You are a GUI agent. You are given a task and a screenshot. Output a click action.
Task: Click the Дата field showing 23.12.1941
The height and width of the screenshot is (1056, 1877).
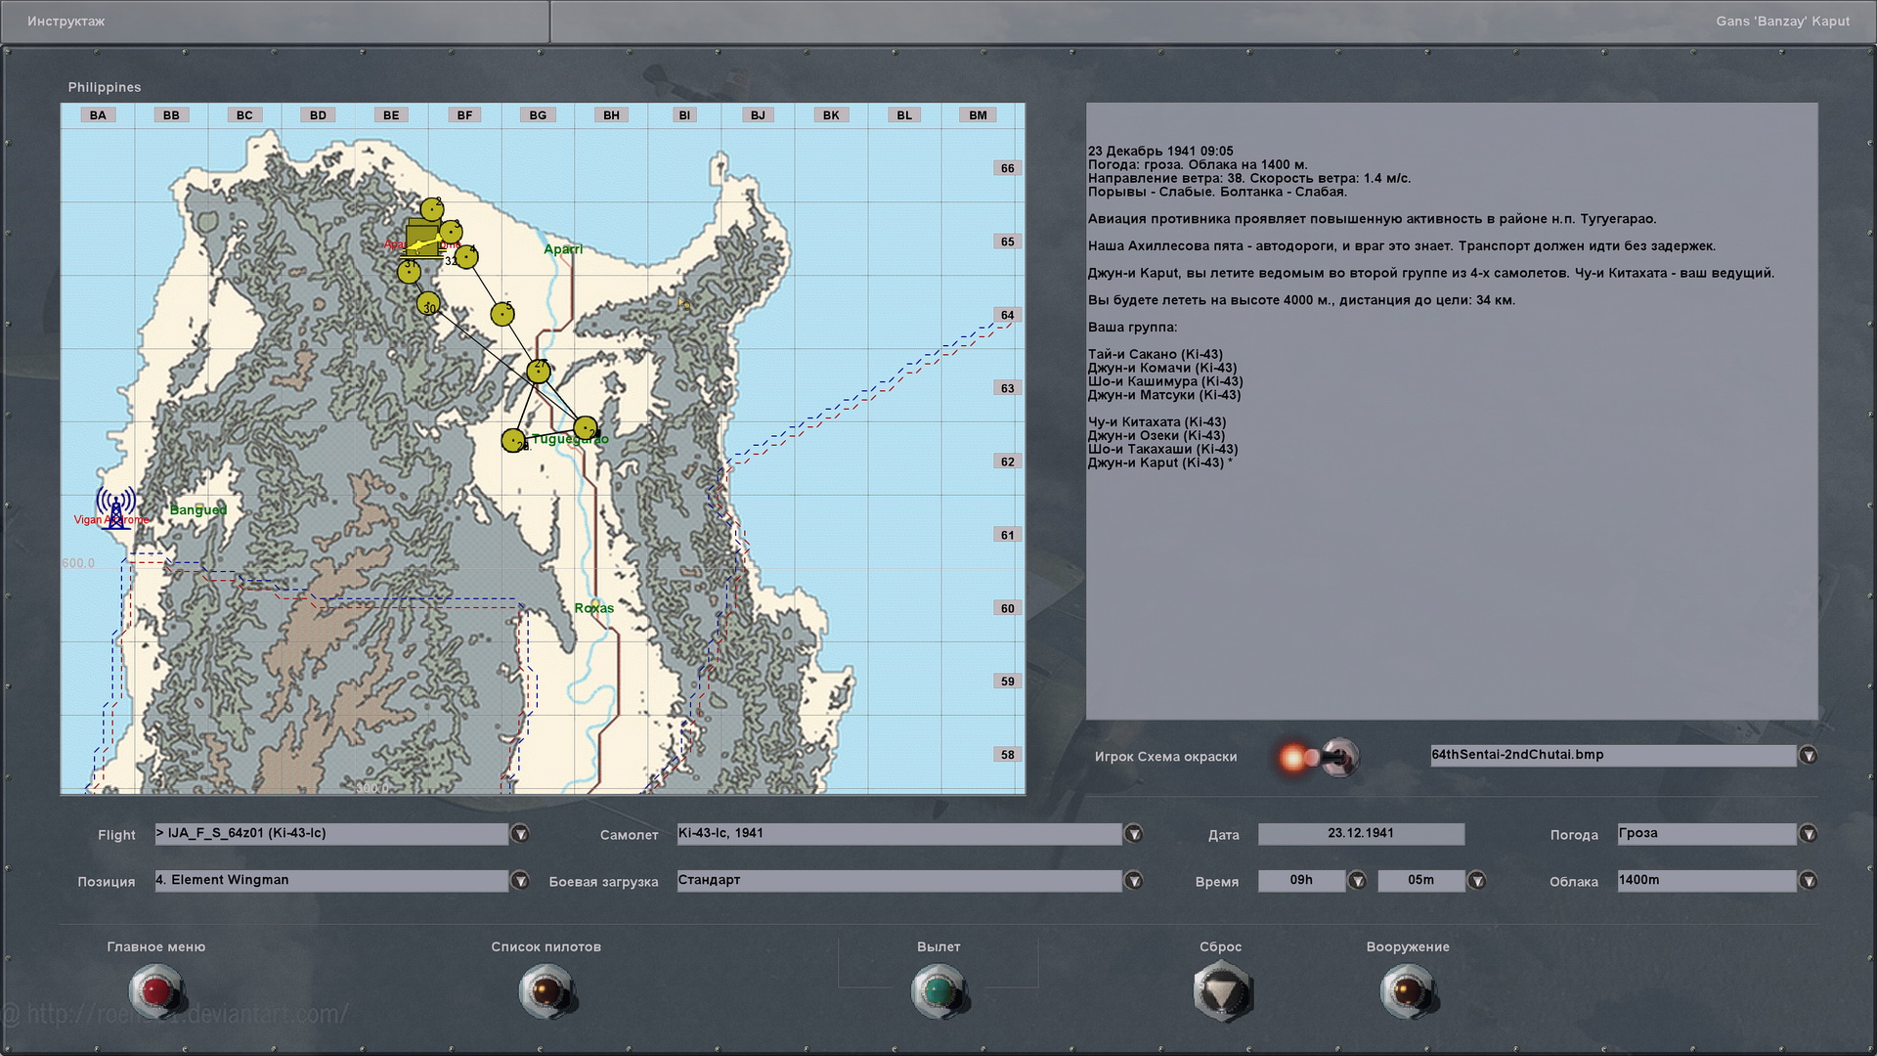[x=1360, y=834]
